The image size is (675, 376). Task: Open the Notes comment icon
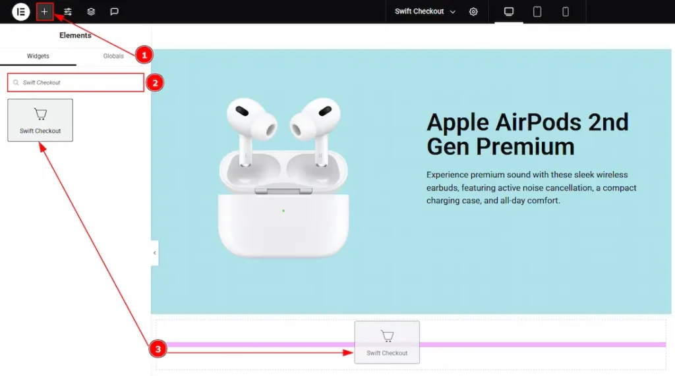point(114,12)
